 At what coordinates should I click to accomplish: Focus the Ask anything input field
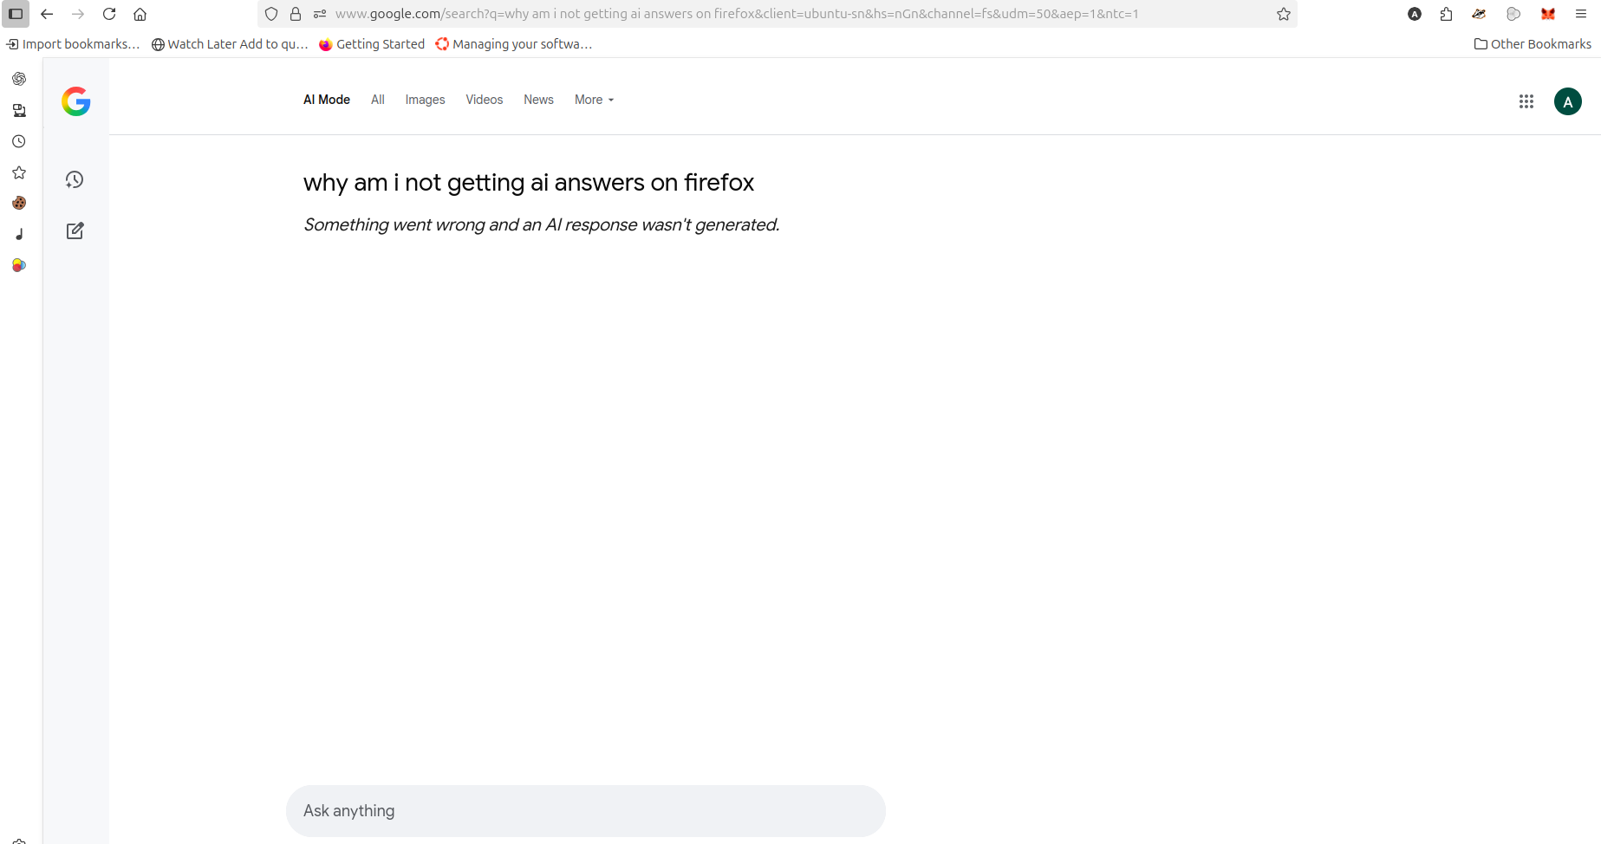tap(586, 811)
